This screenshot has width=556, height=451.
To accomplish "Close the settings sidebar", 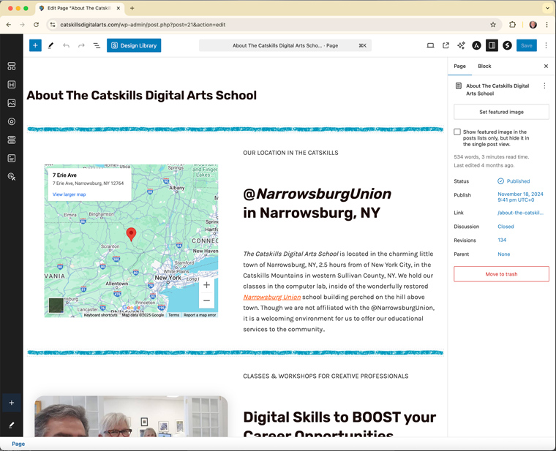I will 546,67.
